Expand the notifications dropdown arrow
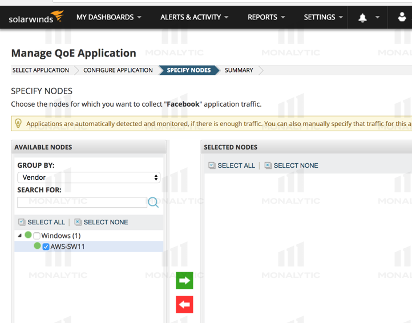412x323 pixels. [377, 17]
